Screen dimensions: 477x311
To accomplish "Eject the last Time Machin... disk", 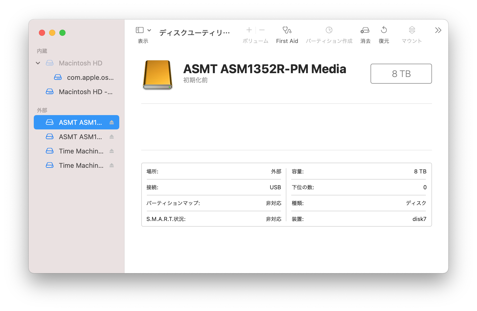I will pyautogui.click(x=112, y=165).
